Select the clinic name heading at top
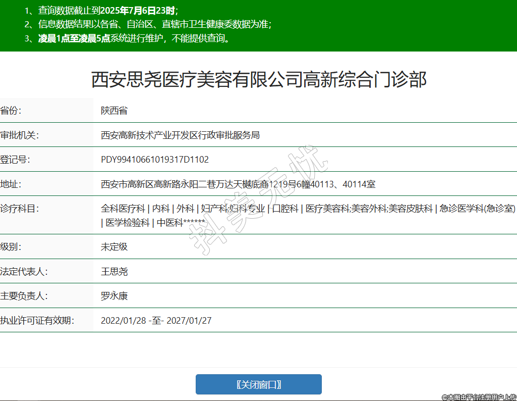Screen dimensions: 517x401 [259, 80]
